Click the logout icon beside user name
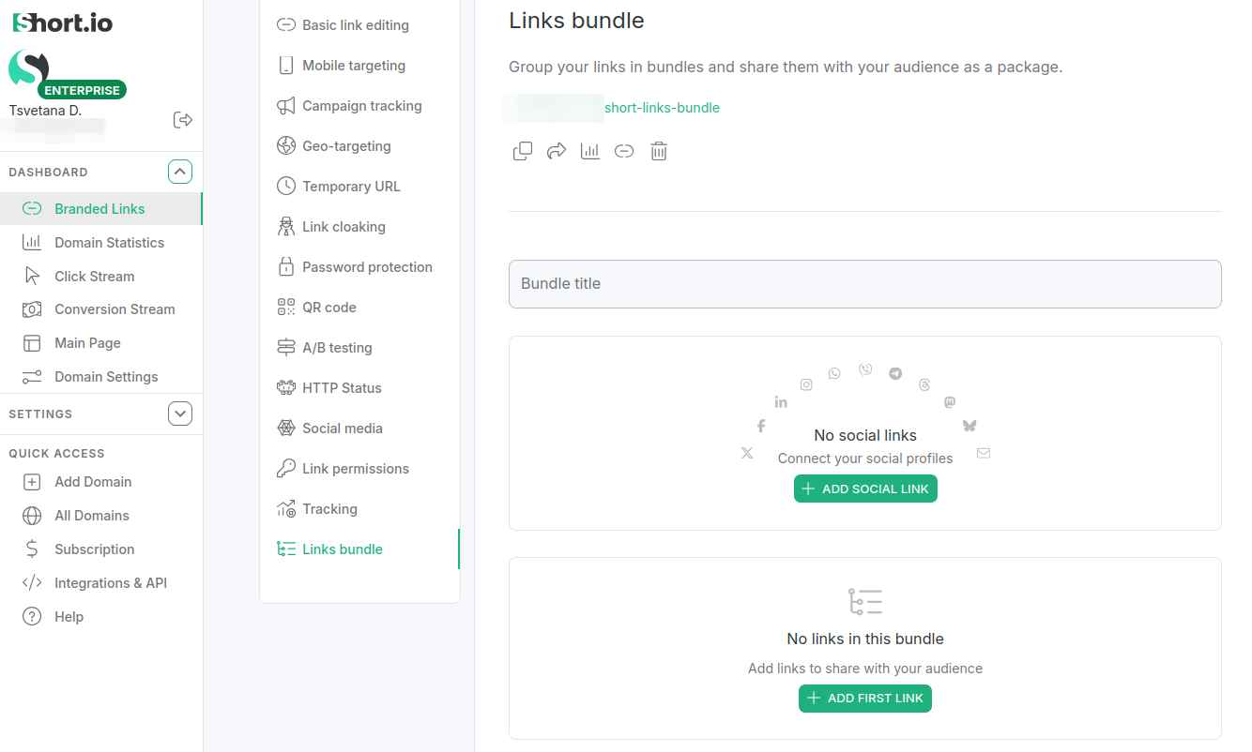This screenshot has width=1252, height=752. pos(183,120)
